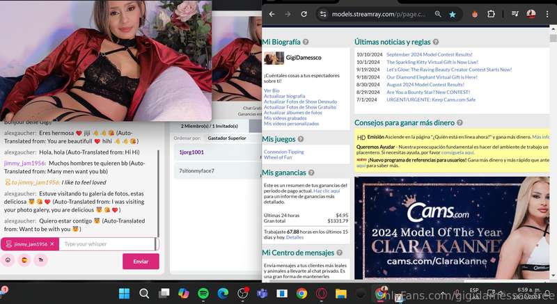
Task: Click the page vertical scrollbar thumb
Action: point(553,38)
